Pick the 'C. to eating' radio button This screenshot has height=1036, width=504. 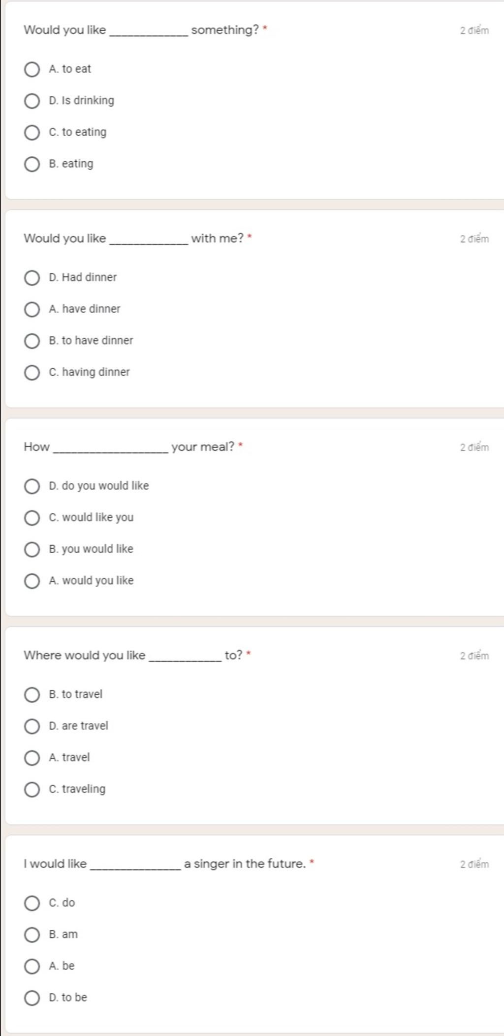tap(32, 133)
